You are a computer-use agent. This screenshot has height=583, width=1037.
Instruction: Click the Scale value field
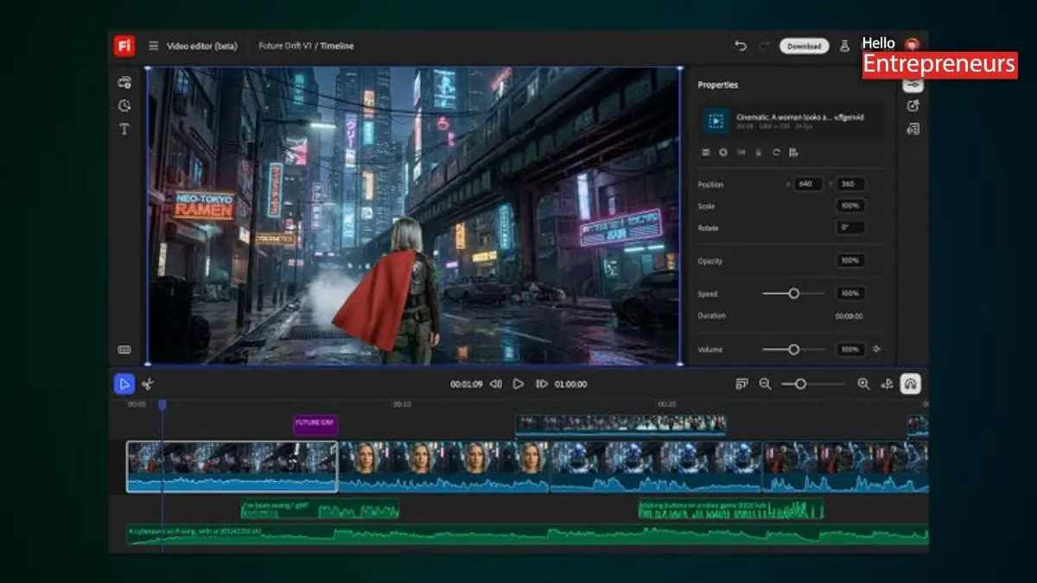[850, 206]
